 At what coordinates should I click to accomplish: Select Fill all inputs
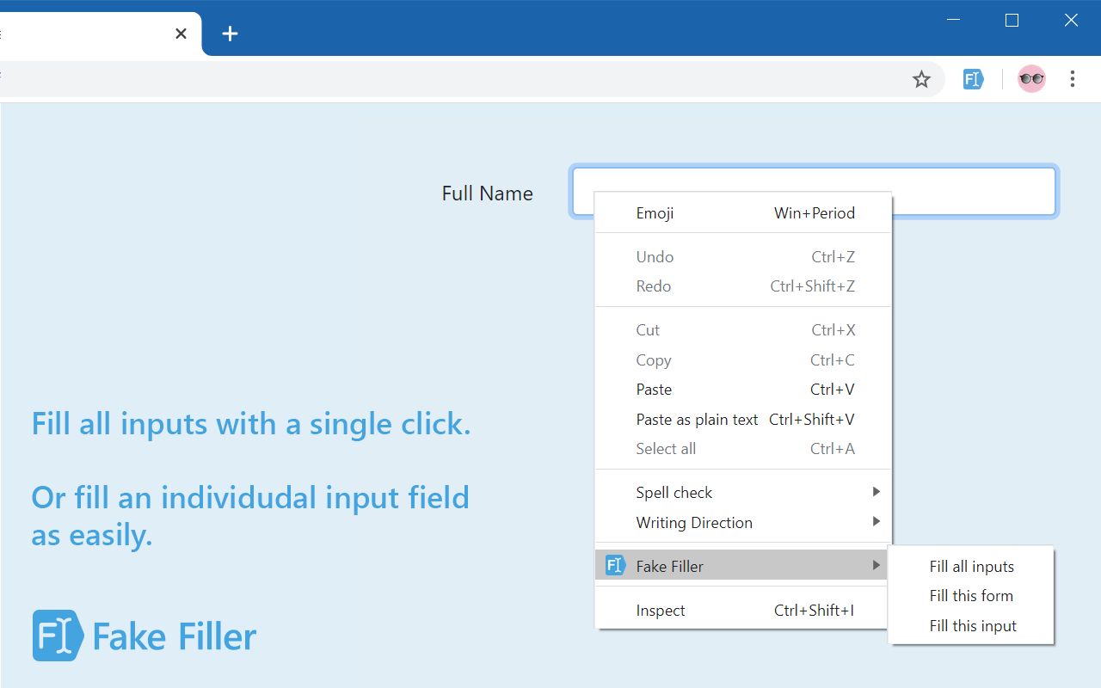(971, 566)
